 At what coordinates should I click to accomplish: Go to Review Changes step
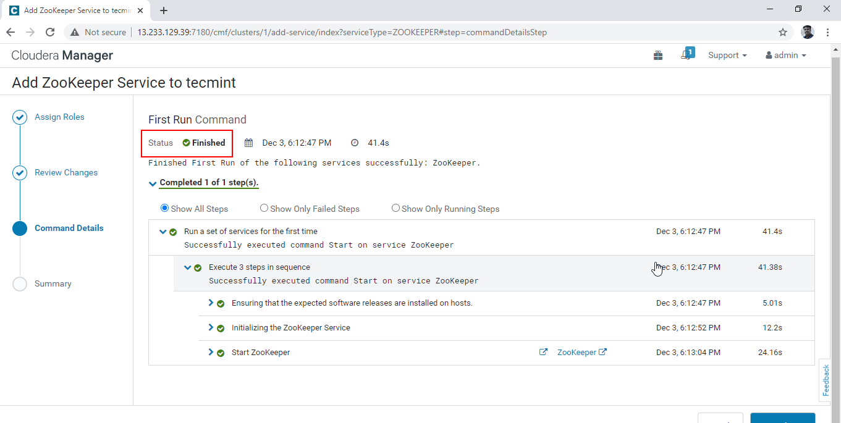pyautogui.click(x=66, y=173)
